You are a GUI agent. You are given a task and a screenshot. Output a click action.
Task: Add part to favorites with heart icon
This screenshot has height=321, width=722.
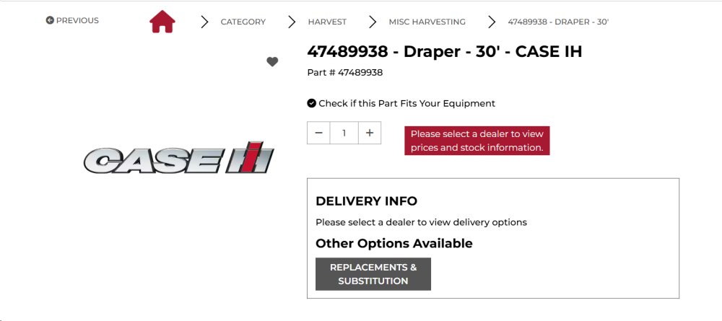click(272, 61)
